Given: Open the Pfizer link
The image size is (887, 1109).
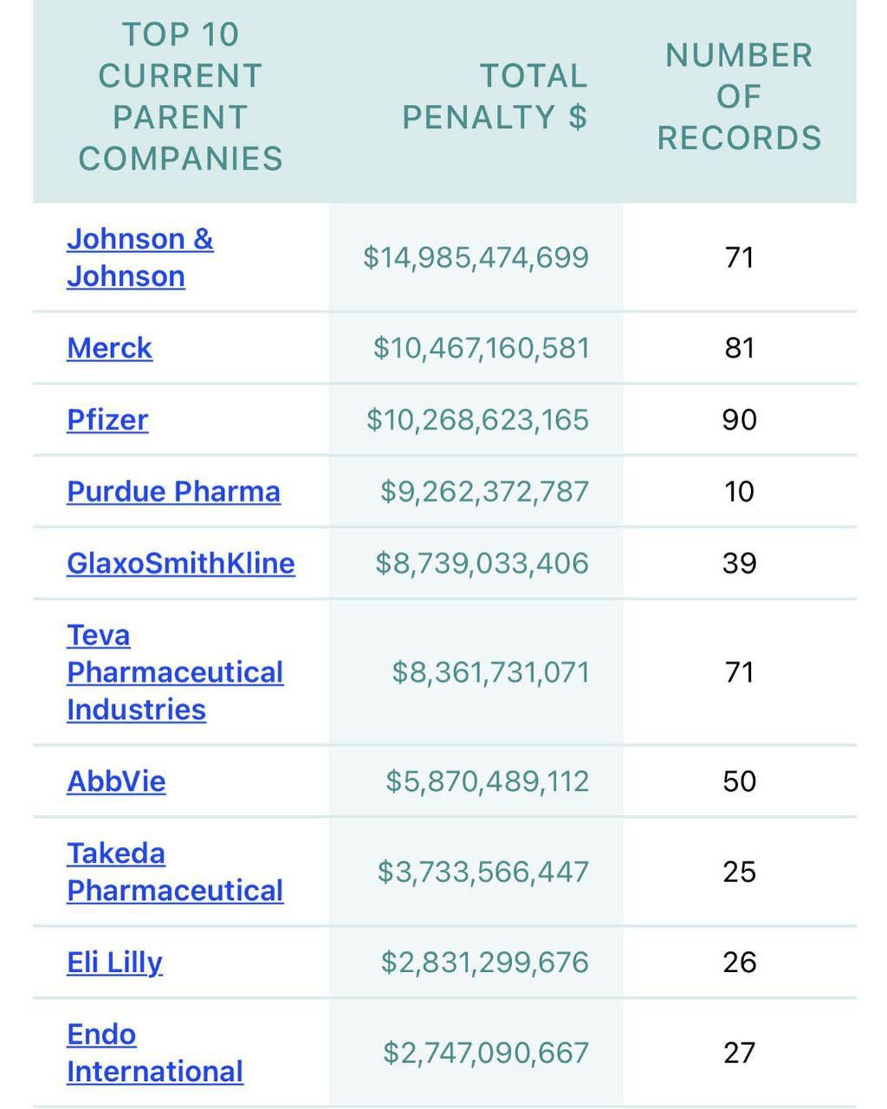Looking at the screenshot, I should pyautogui.click(x=107, y=420).
